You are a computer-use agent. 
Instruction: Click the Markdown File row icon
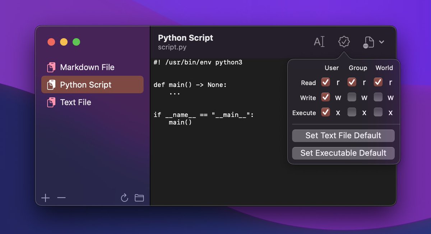click(51, 67)
